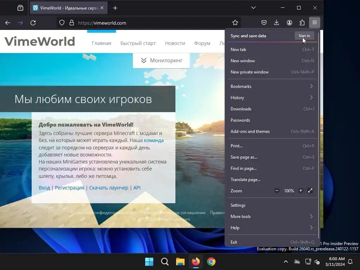This screenshot has width=360, height=270.
Task: Open the Главная nav link
Action: pos(101,43)
